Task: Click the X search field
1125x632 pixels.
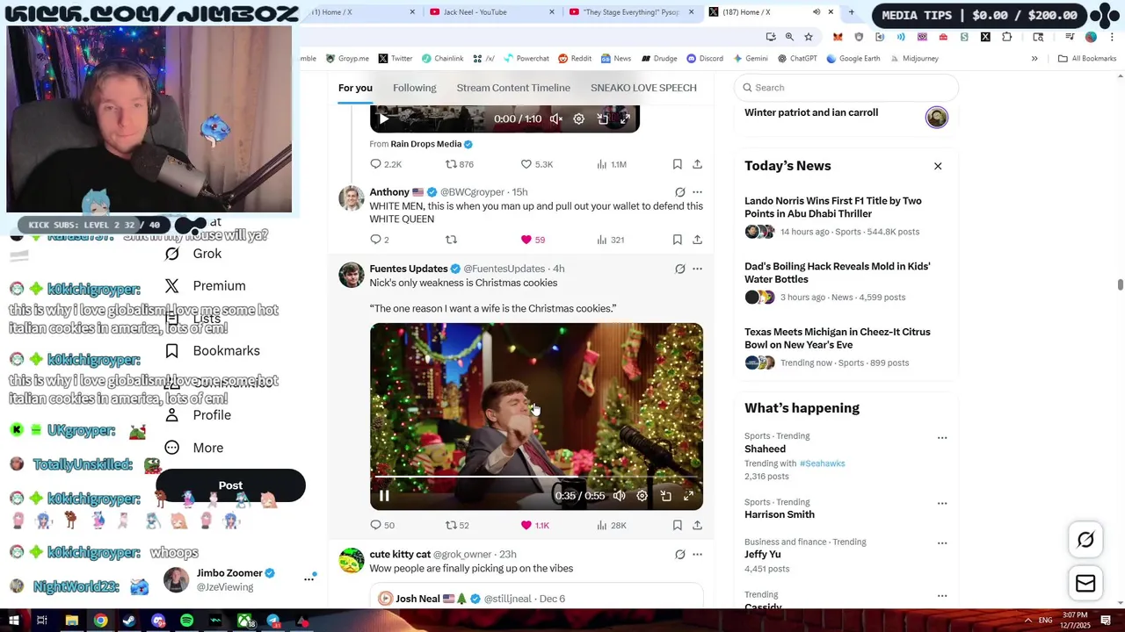Action: (846, 88)
